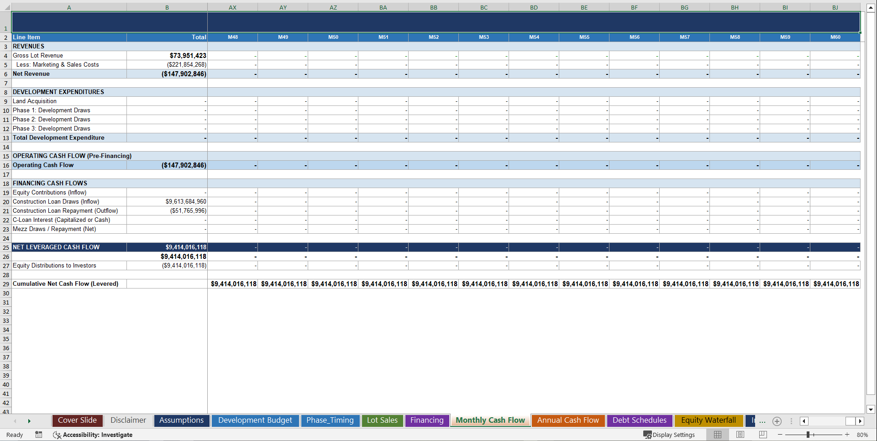This screenshot has width=877, height=441.
Task: Add a new worksheet with the plus icon
Action: coord(777,421)
